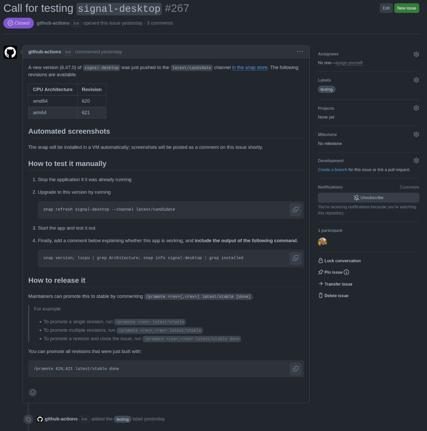Pin this issue
The image size is (427, 431).
click(x=333, y=272)
